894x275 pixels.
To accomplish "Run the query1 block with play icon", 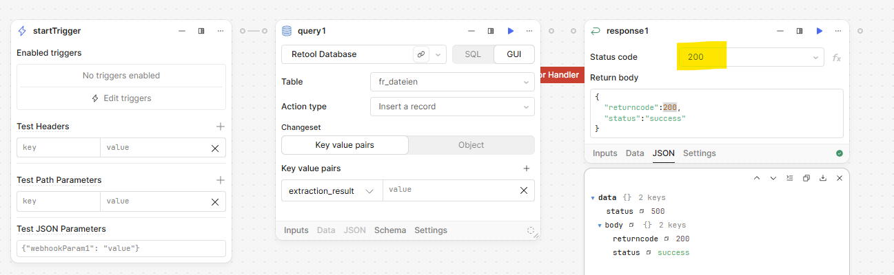I will pos(510,31).
